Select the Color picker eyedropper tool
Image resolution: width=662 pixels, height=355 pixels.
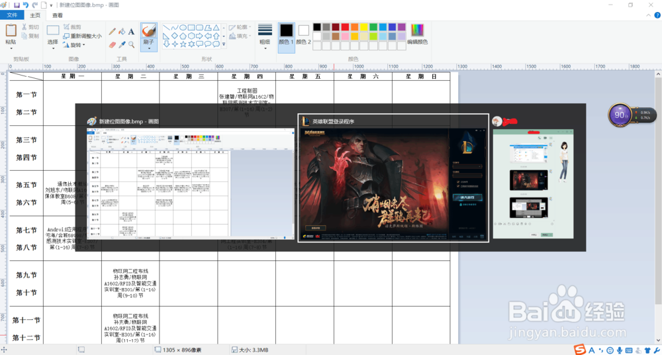tap(122, 44)
